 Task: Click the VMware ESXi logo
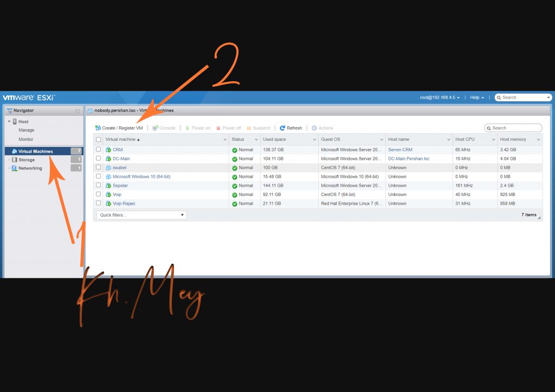pyautogui.click(x=29, y=97)
